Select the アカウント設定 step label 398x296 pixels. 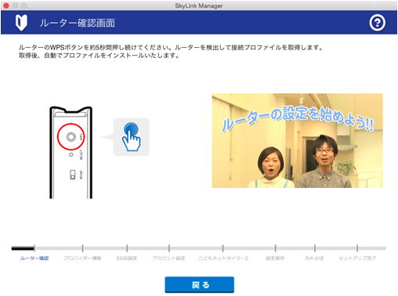click(169, 258)
